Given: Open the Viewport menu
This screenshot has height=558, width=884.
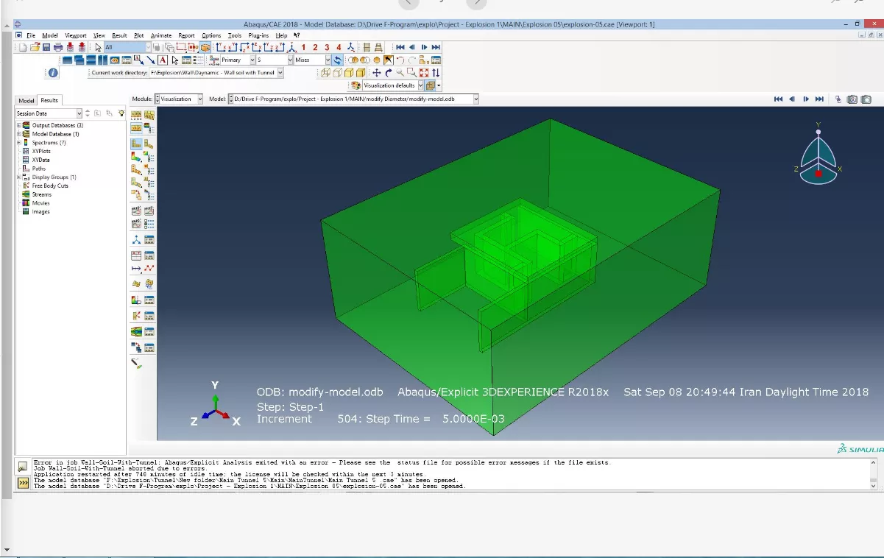Looking at the screenshot, I should click(75, 35).
